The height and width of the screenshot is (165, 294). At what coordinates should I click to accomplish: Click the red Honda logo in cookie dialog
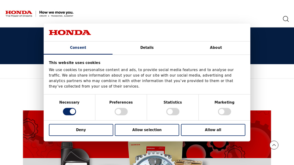coord(70,33)
